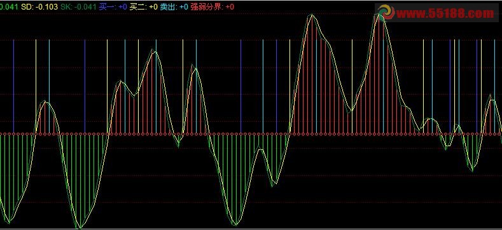This screenshot has width=502, height=230.
Task: Click the 买一: +0 indicator label
Action: coord(113,7)
